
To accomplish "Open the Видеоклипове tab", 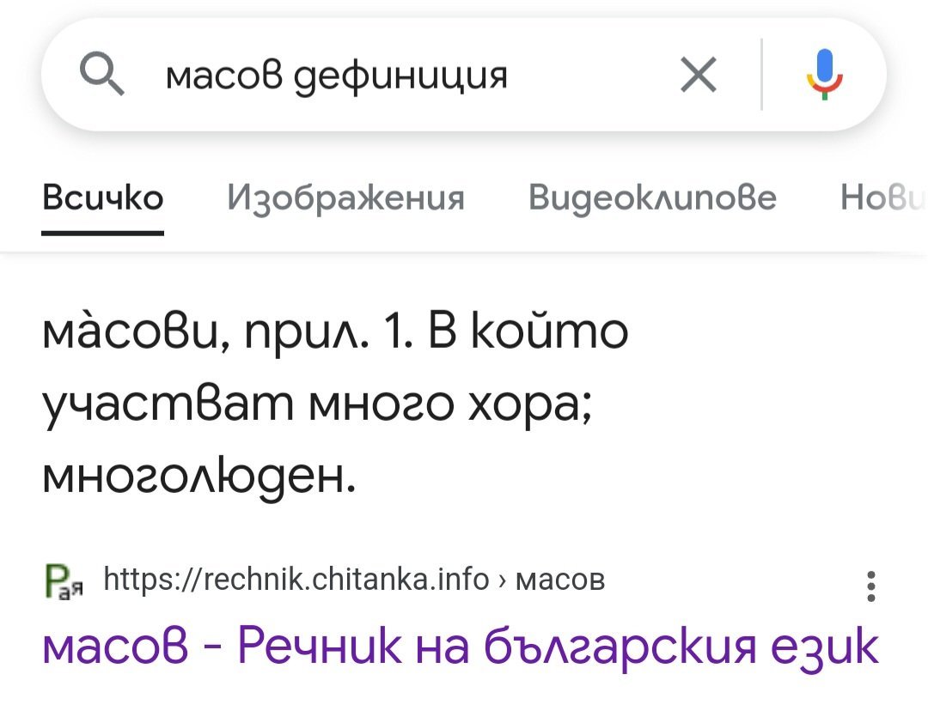I will coord(652,198).
